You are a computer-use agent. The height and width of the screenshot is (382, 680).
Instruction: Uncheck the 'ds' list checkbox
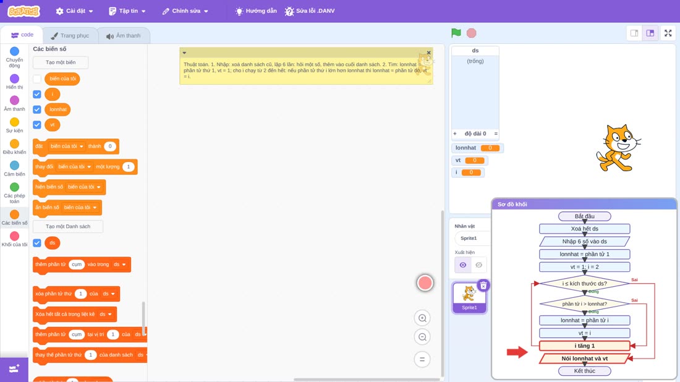pyautogui.click(x=37, y=243)
